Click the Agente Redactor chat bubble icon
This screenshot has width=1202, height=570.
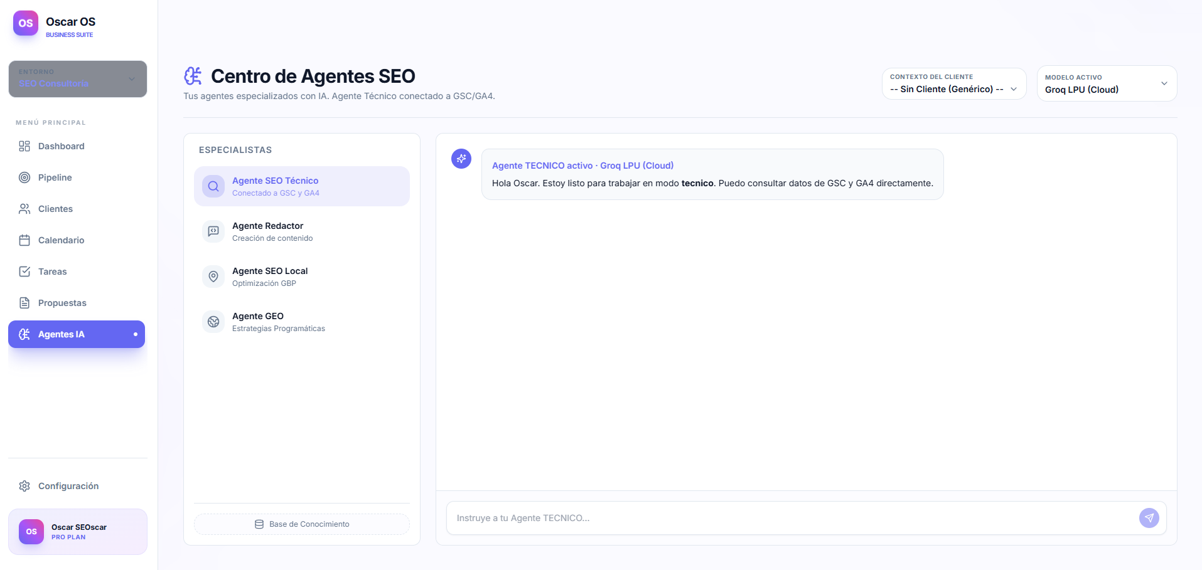213,231
